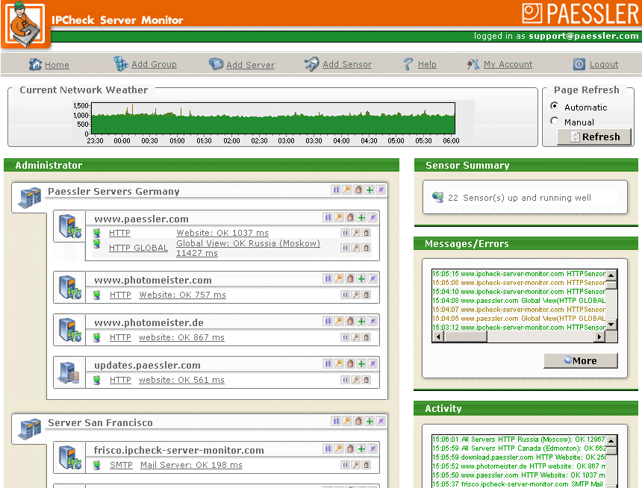Open 'Website: OK 757 ms' status link
This screenshot has height=488, width=642.
183,295
